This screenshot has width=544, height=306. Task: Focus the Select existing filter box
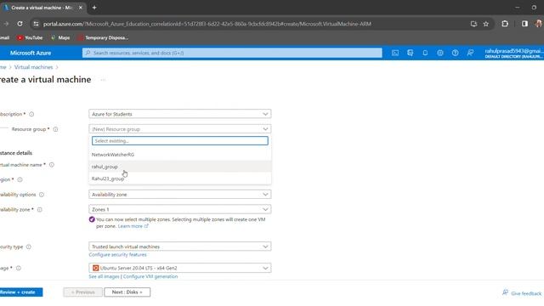pyautogui.click(x=179, y=141)
